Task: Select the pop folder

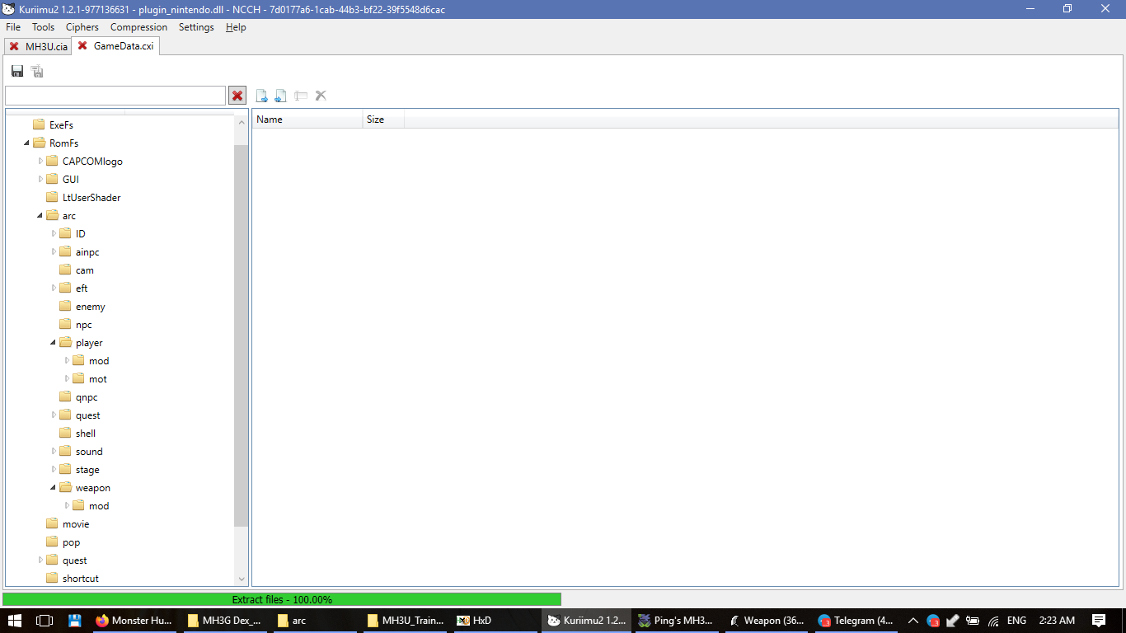Action: [71, 542]
